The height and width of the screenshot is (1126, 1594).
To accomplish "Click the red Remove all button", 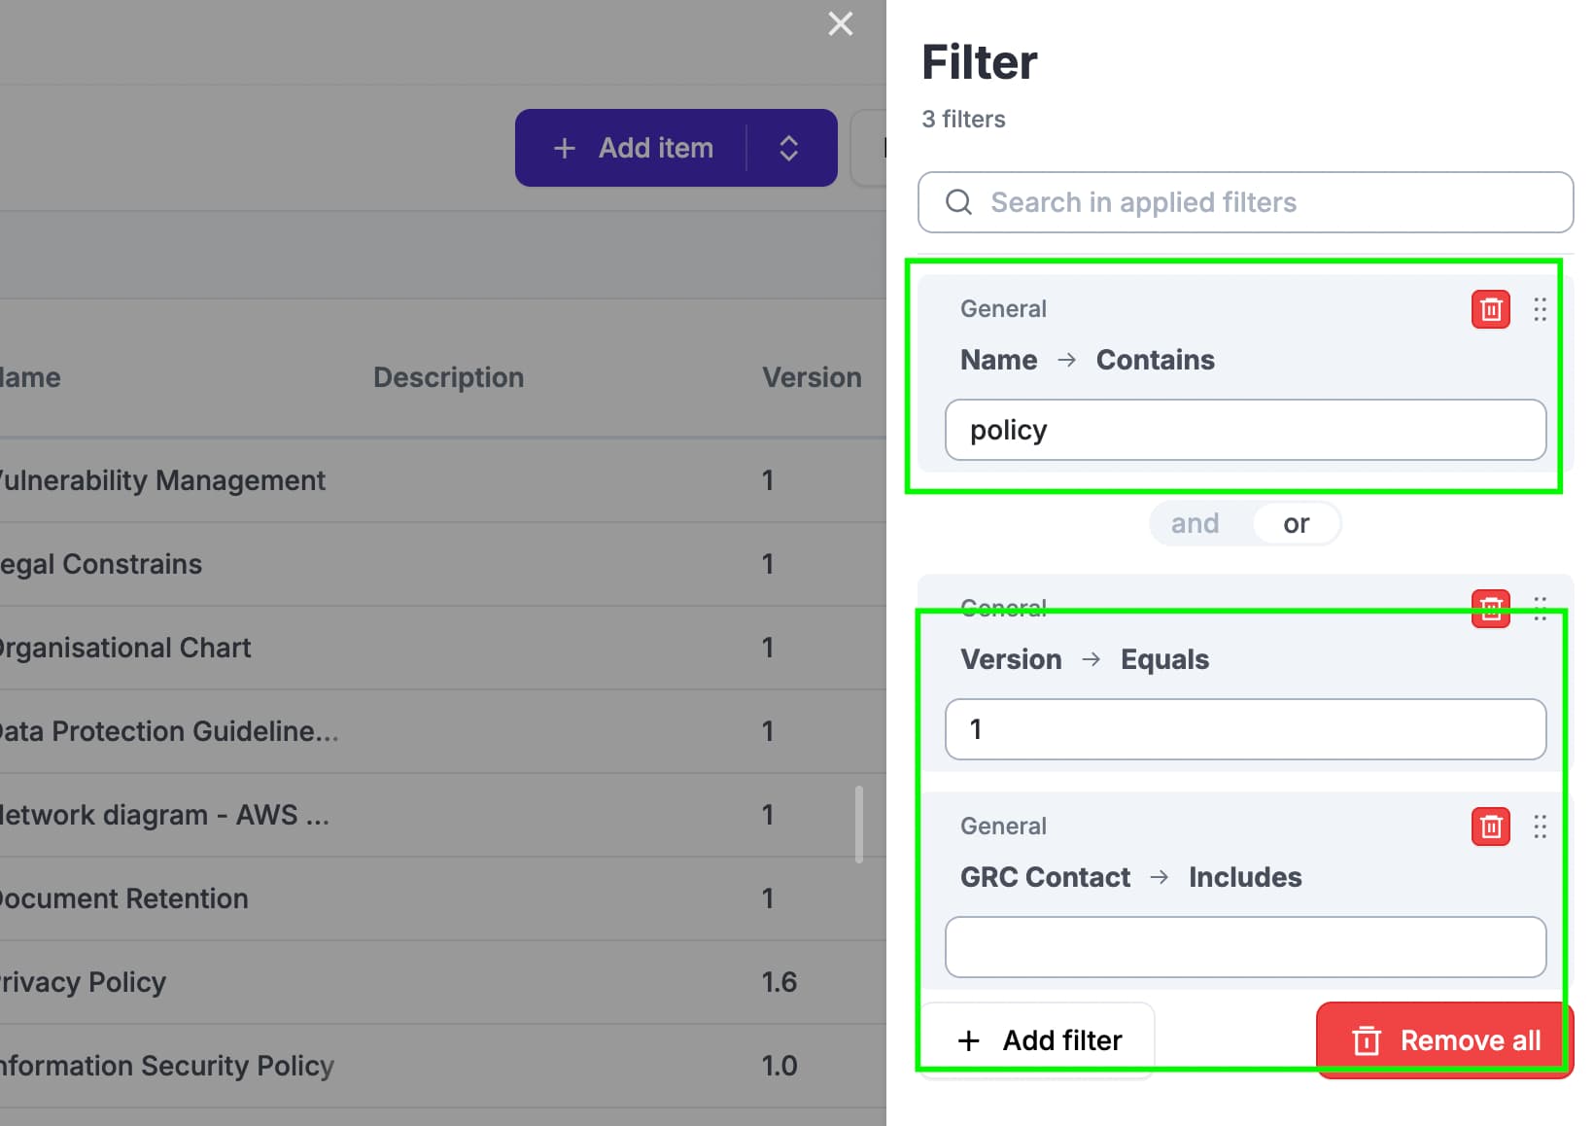I will tap(1445, 1040).
